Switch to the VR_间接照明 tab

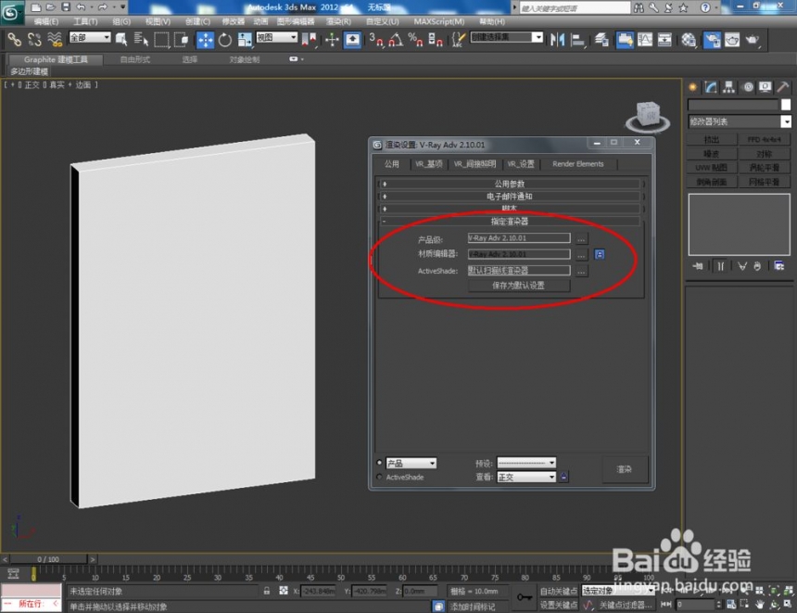(474, 164)
